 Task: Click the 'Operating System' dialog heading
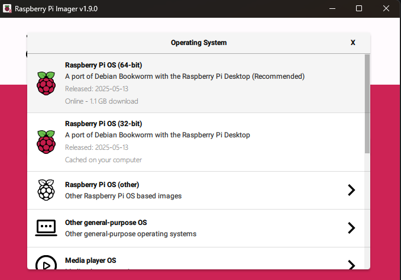tap(199, 43)
